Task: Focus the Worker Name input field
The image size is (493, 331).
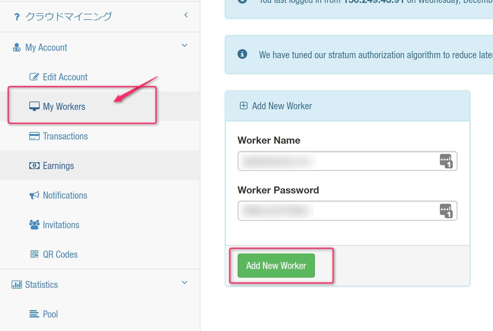Action: pyautogui.click(x=338, y=161)
